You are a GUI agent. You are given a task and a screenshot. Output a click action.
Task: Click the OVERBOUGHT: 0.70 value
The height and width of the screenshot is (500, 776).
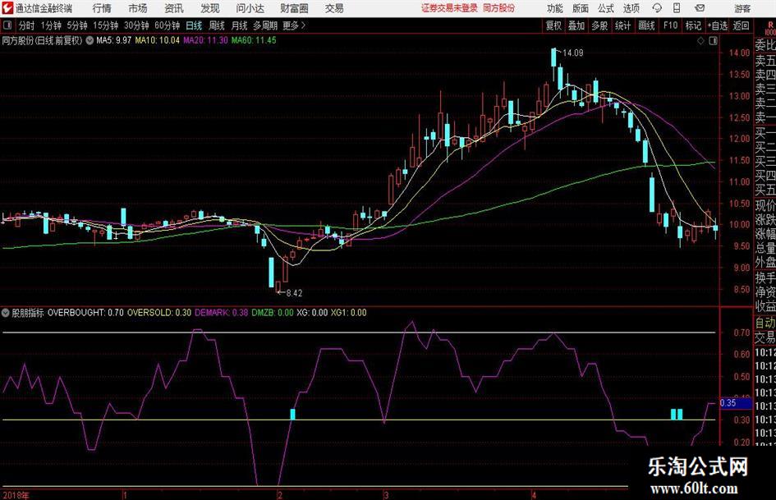click(x=85, y=313)
